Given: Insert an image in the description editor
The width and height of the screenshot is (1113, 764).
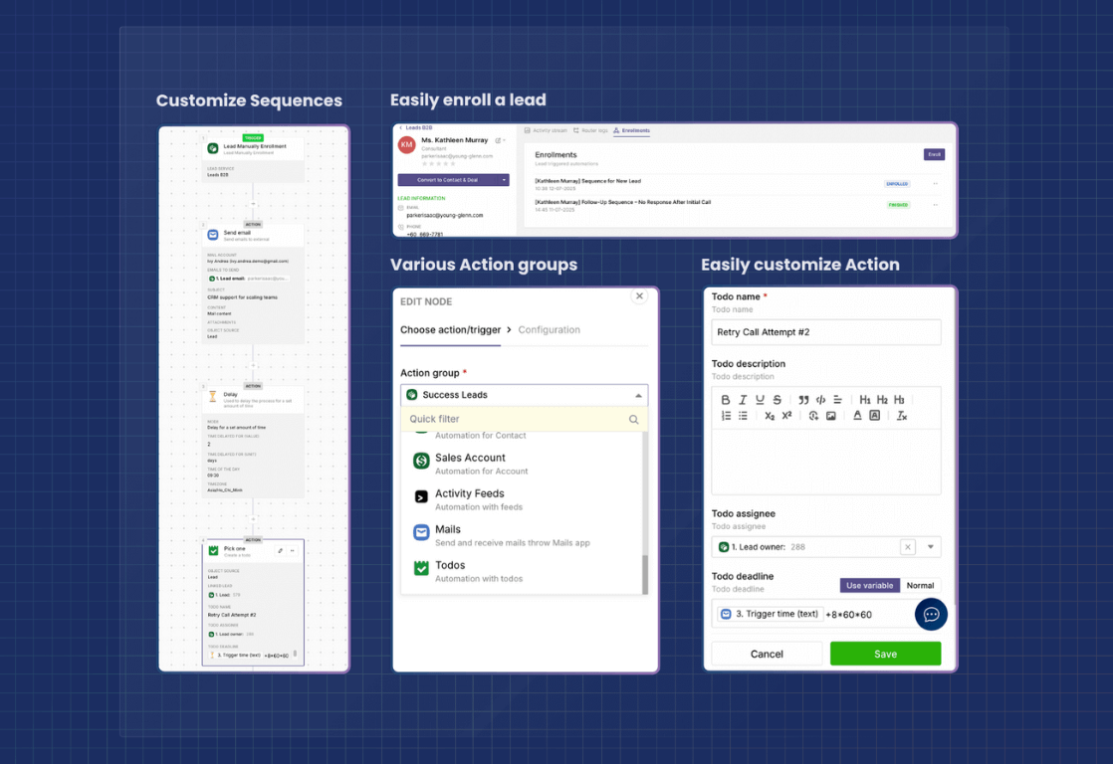Looking at the screenshot, I should point(830,416).
